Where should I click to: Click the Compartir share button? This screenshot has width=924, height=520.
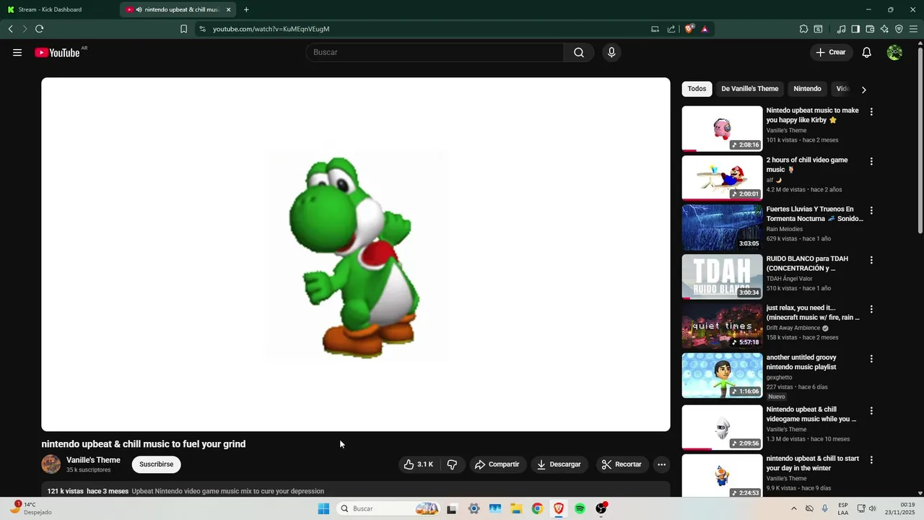click(x=497, y=464)
